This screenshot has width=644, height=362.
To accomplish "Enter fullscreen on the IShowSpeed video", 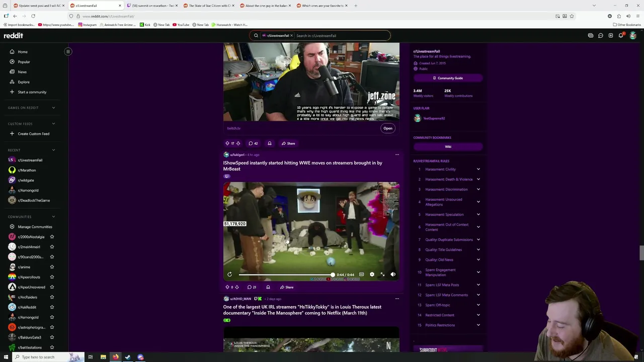I will pos(382,275).
